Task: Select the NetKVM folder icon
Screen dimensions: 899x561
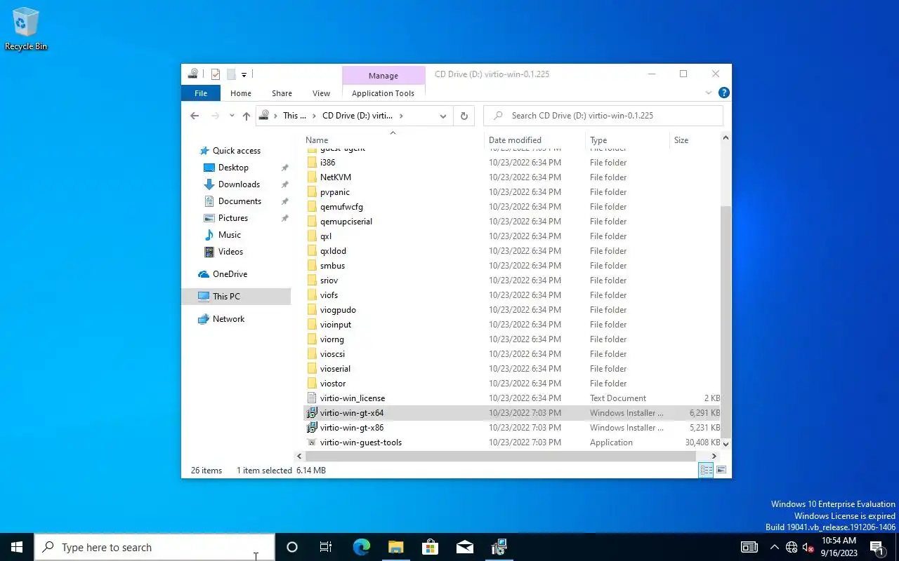Action: click(x=313, y=177)
